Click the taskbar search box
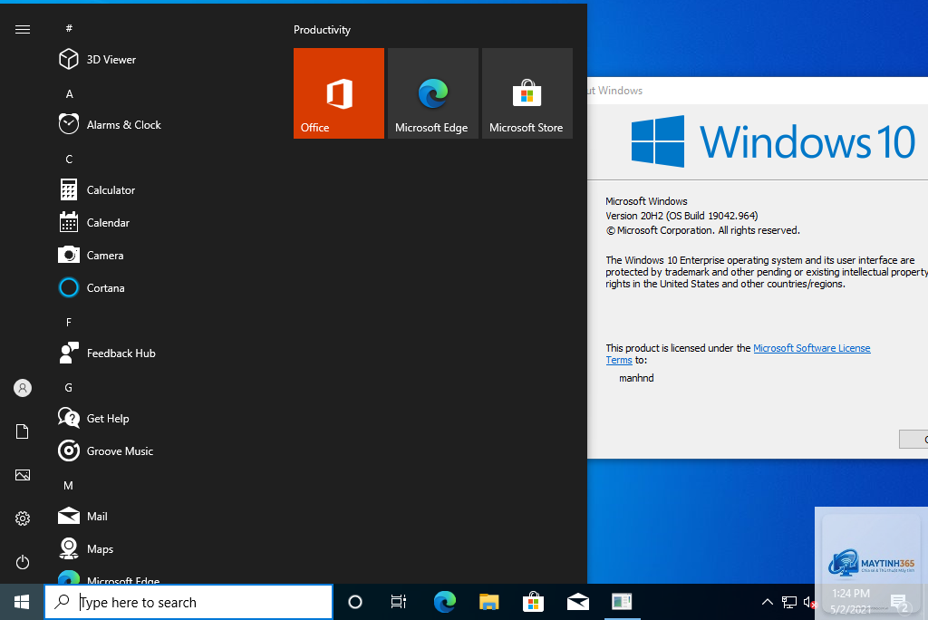 pyautogui.click(x=188, y=602)
